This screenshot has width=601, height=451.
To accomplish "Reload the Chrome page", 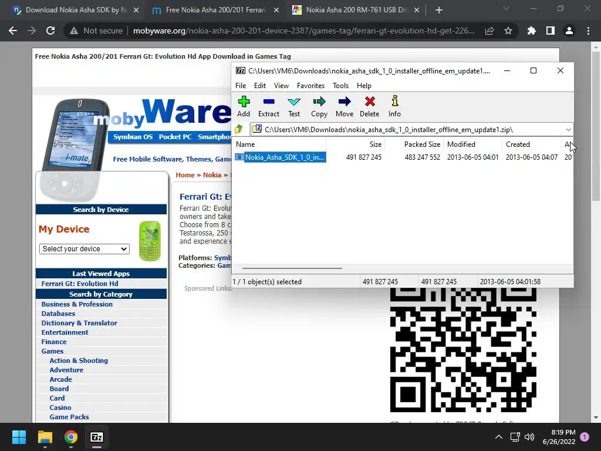I will click(x=50, y=31).
